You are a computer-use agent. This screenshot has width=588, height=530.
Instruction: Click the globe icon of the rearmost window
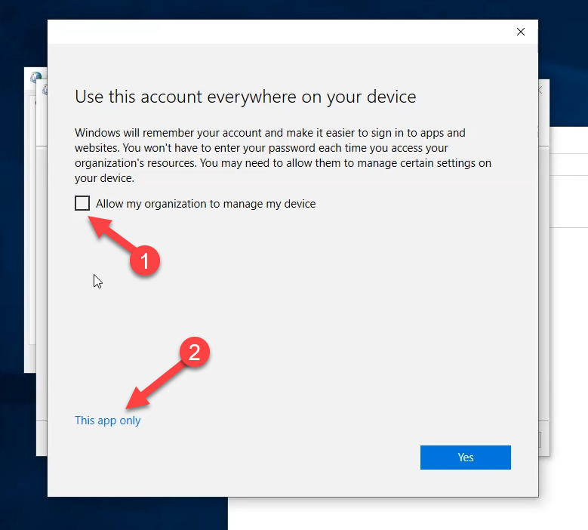click(35, 77)
